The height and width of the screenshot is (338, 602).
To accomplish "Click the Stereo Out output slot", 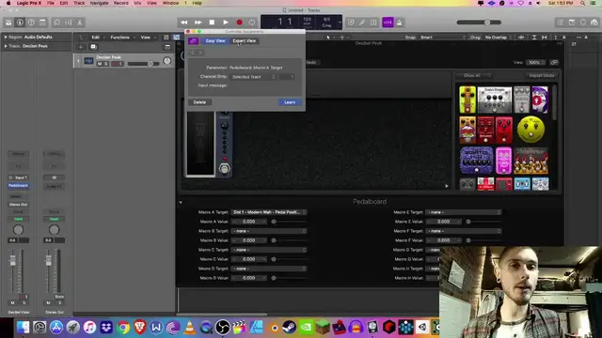I will pyautogui.click(x=18, y=205).
